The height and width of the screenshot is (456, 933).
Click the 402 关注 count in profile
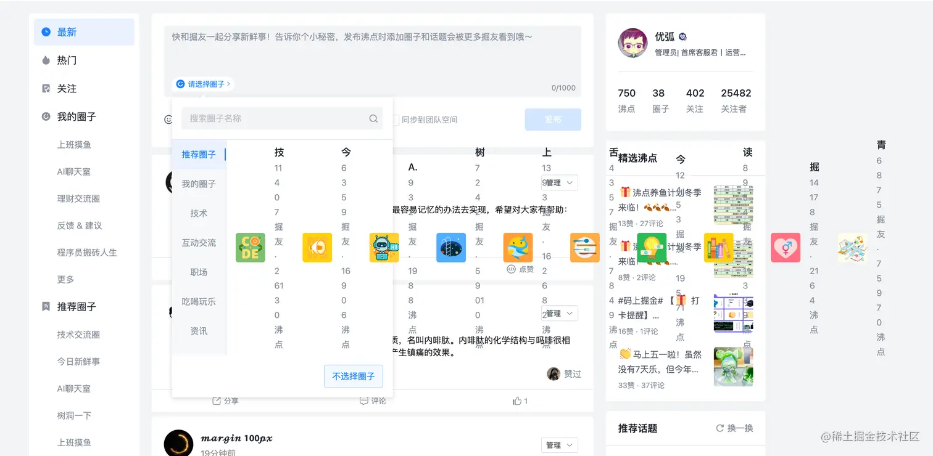695,100
